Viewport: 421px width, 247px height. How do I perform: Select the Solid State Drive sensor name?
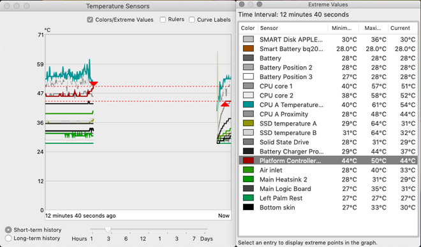(x=284, y=142)
